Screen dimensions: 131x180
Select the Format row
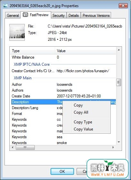click(x=37, y=114)
